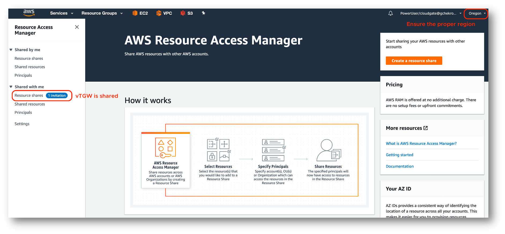Image resolution: width=505 pixels, height=234 pixels.
Task: Click 'Share AWS resources with other AWS accounts.' text
Action: click(x=166, y=54)
